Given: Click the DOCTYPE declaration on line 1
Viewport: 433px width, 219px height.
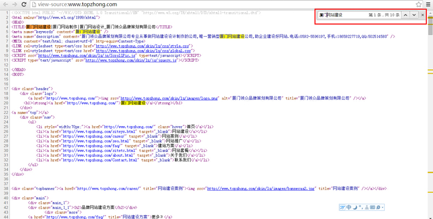Looking at the screenshot, I should (136, 13).
